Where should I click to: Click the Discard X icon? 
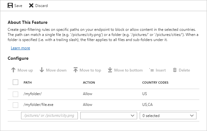click(x=31, y=5)
